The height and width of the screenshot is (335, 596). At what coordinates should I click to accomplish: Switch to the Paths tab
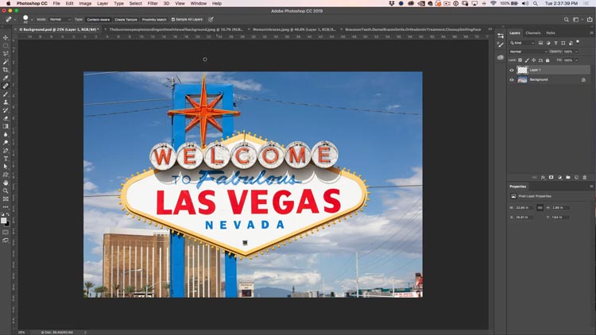click(x=551, y=33)
